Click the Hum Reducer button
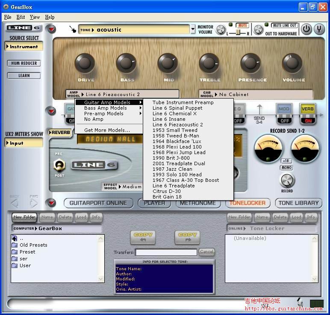Image resolution: width=330 pixels, height=315 pixels. (x=24, y=63)
